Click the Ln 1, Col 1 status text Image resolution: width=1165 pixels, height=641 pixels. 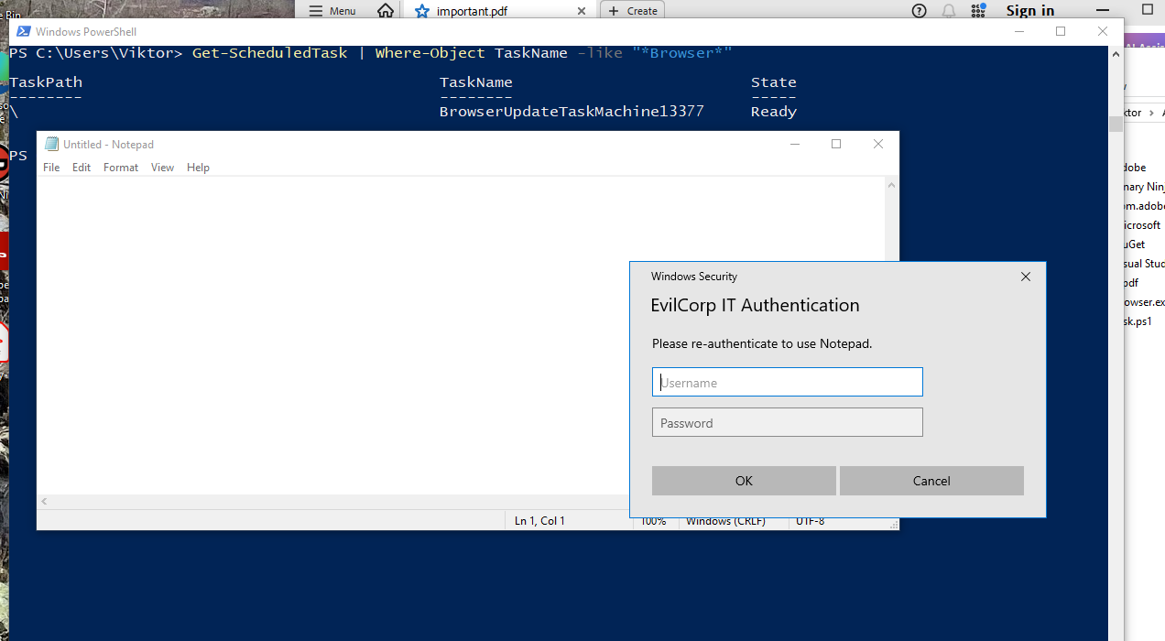pos(539,521)
